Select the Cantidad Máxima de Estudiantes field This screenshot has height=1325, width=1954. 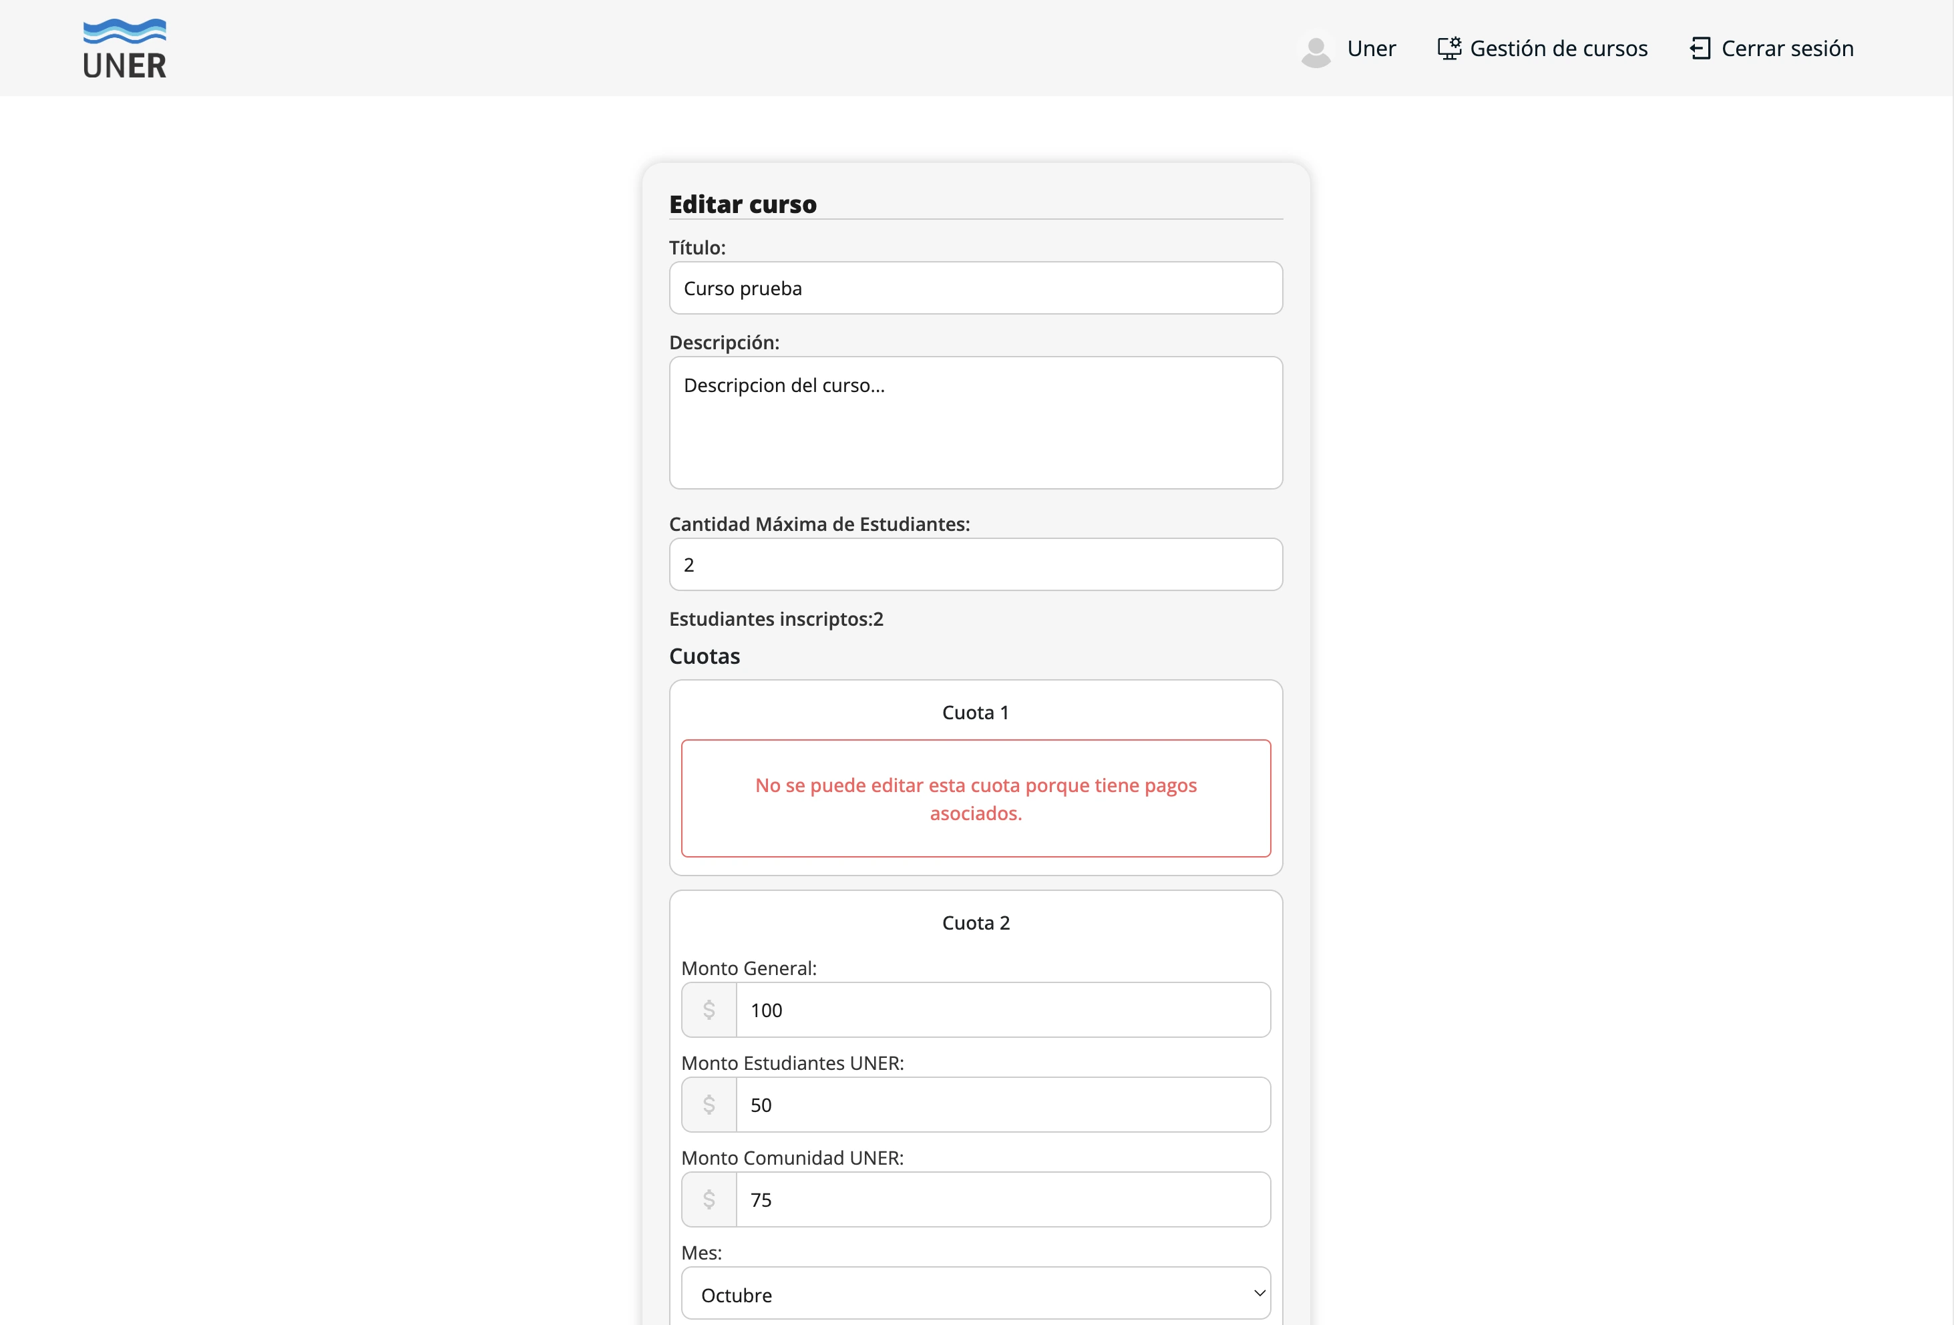(975, 564)
